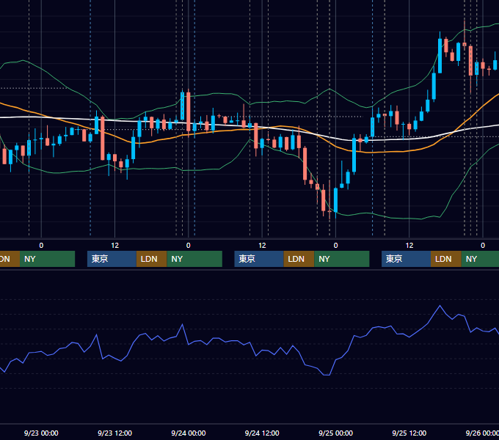499x440 pixels.
Task: Click the hour label 12 above 9/23 12:00
Action: pyautogui.click(x=115, y=246)
